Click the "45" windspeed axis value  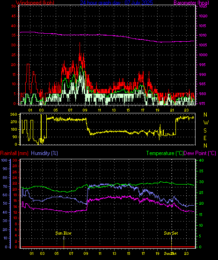pyautogui.click(x=14, y=16)
